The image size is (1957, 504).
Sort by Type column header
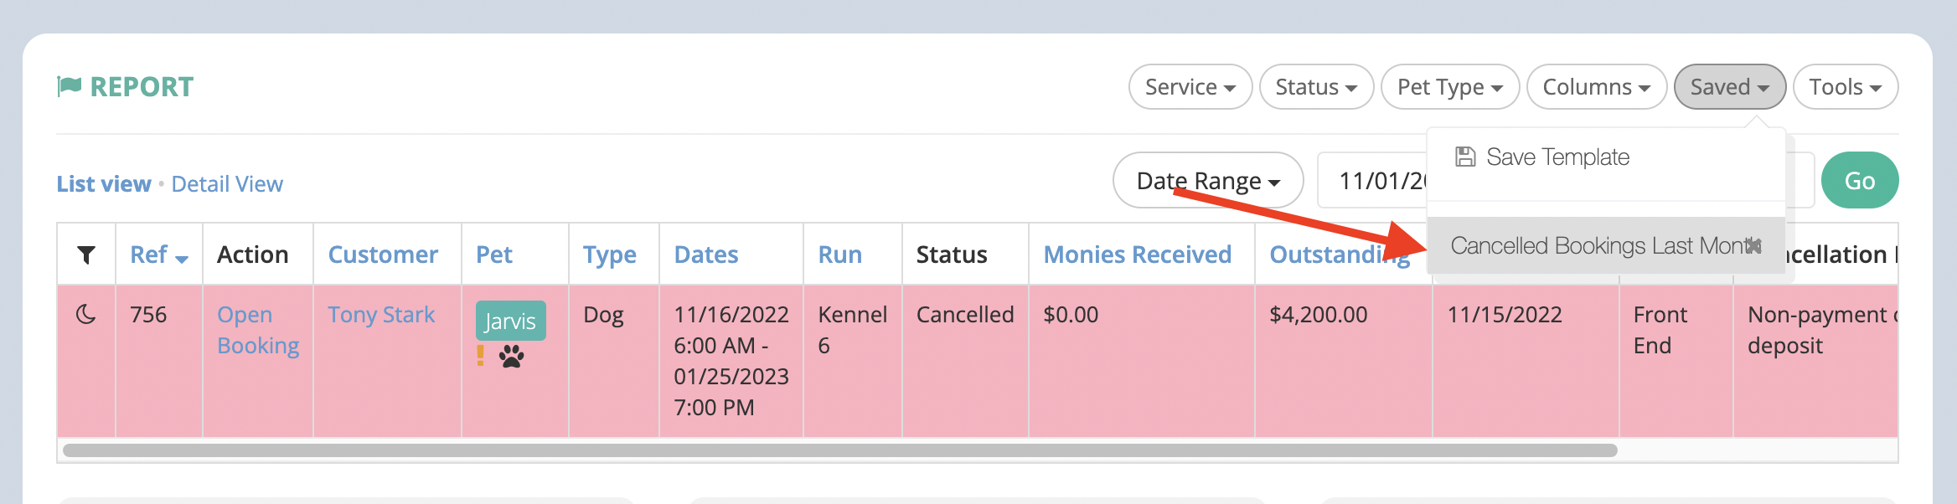[x=610, y=255]
